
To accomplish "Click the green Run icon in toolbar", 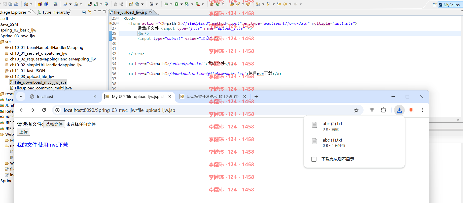I will point(176,4).
